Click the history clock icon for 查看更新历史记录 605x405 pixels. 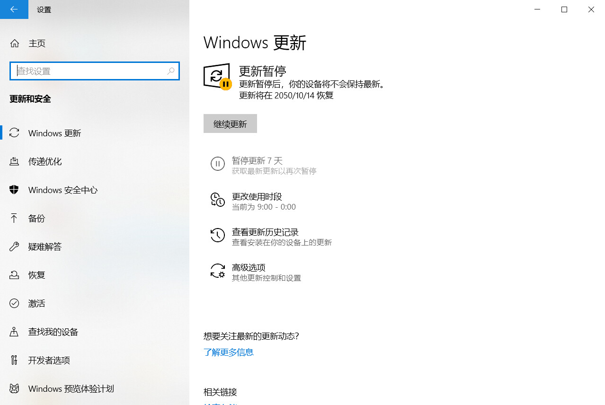coord(217,235)
